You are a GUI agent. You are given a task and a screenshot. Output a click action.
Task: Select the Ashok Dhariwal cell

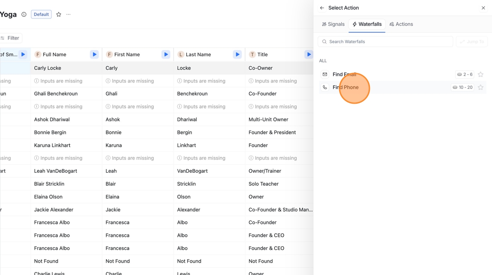[x=66, y=119]
